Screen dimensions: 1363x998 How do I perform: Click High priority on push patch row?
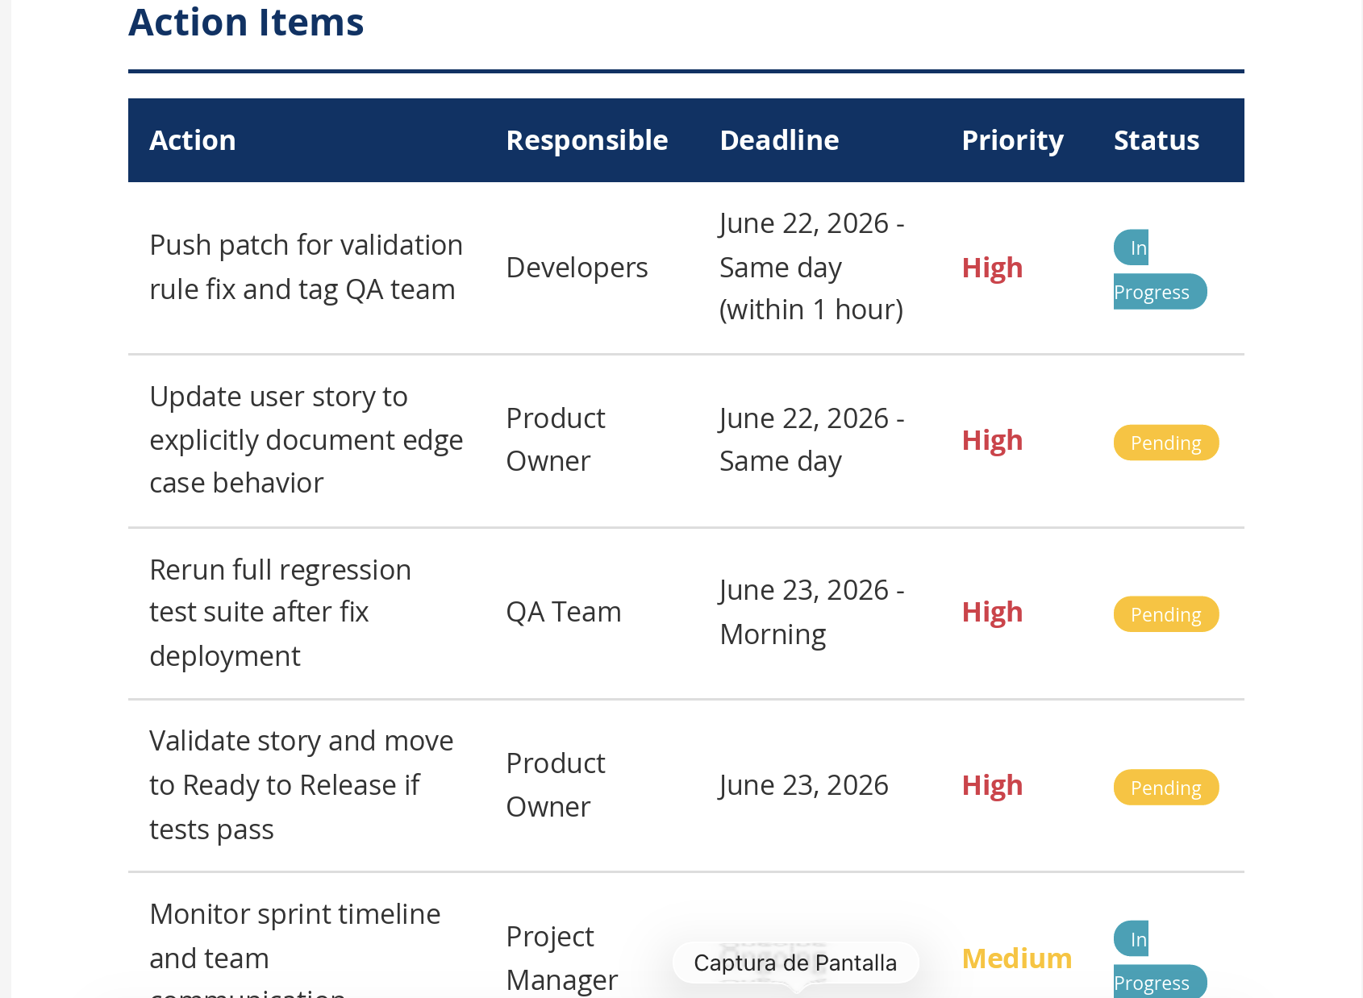(x=992, y=268)
